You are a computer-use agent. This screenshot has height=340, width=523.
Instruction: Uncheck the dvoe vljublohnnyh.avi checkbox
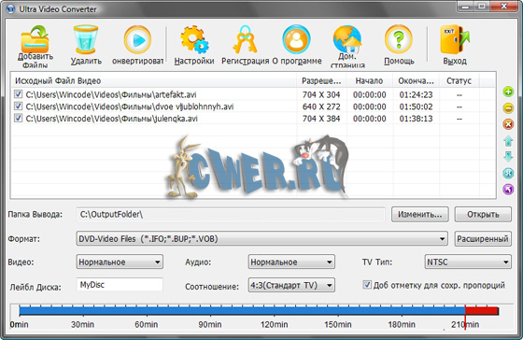(x=18, y=106)
